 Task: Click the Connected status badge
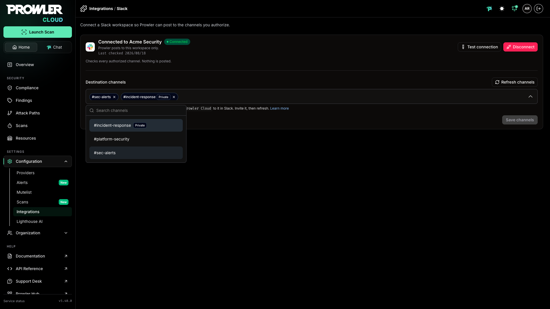click(x=177, y=42)
